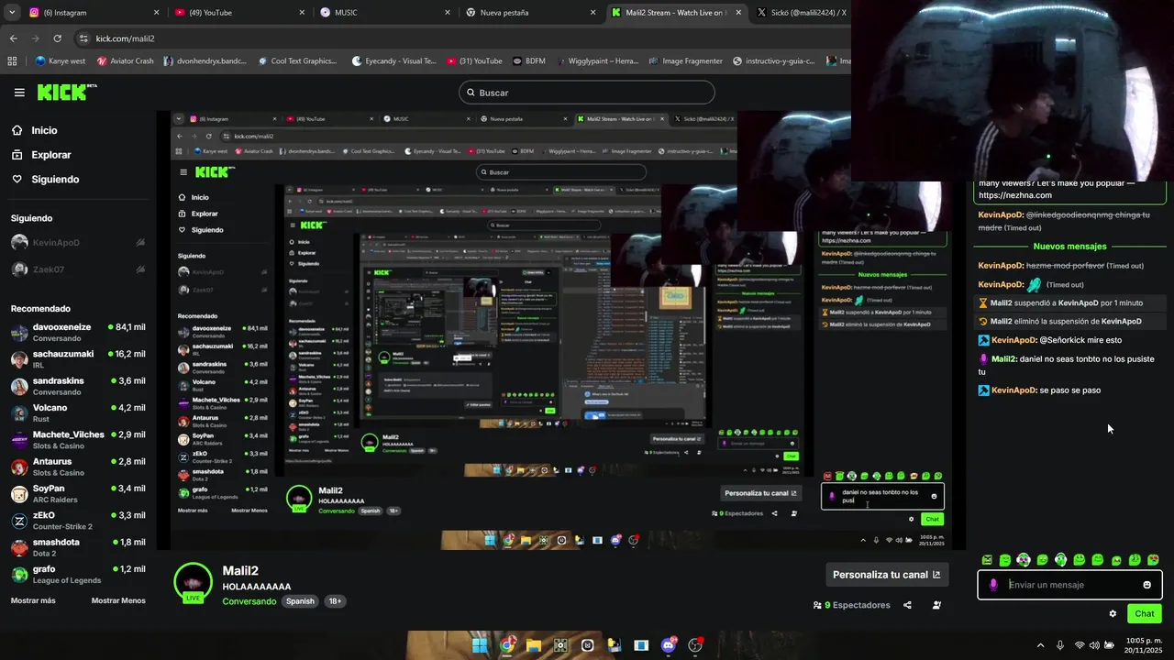Open recommended channel sandraskins
This screenshot has height=660, width=1174.
[x=78, y=386]
